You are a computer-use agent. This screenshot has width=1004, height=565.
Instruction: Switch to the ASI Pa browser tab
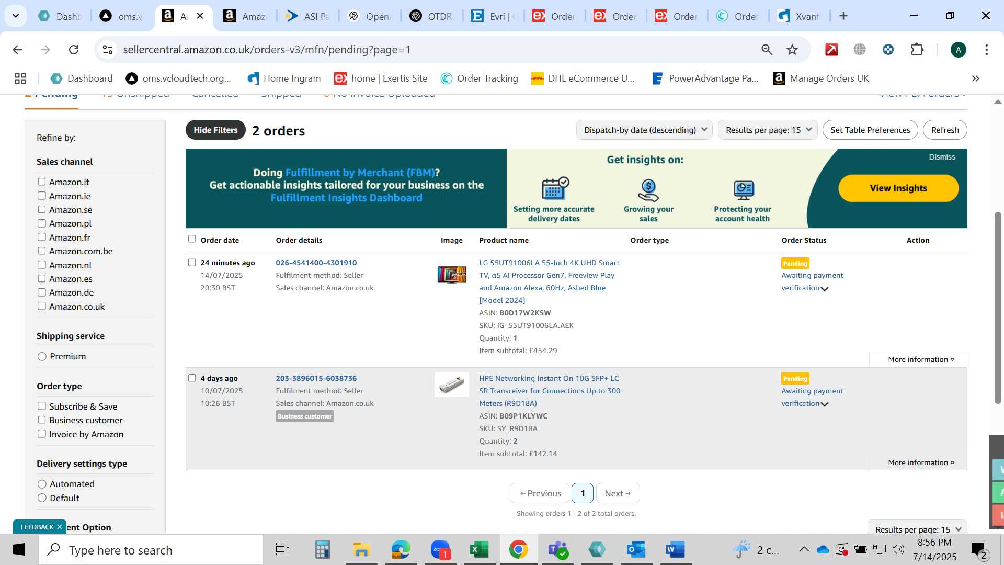point(307,16)
